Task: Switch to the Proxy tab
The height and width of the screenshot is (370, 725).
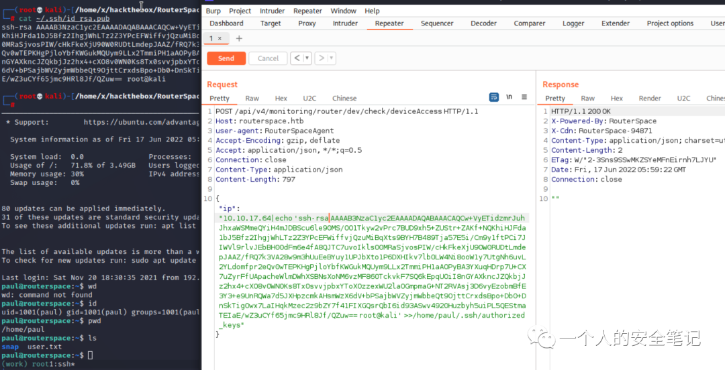Action: click(307, 23)
